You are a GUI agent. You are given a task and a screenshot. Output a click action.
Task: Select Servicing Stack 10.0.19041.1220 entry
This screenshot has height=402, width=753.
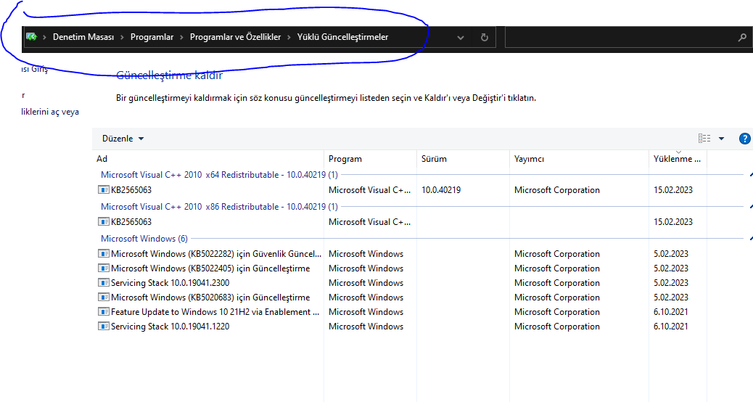point(170,326)
